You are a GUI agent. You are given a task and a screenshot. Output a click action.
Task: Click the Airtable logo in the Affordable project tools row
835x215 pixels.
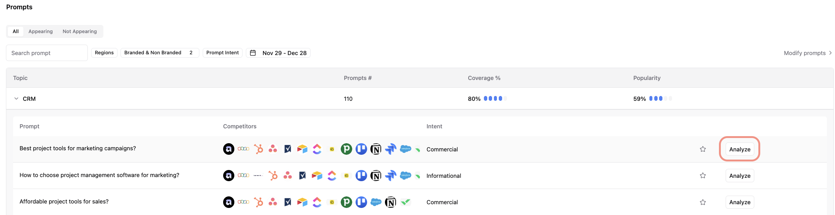coord(302,202)
